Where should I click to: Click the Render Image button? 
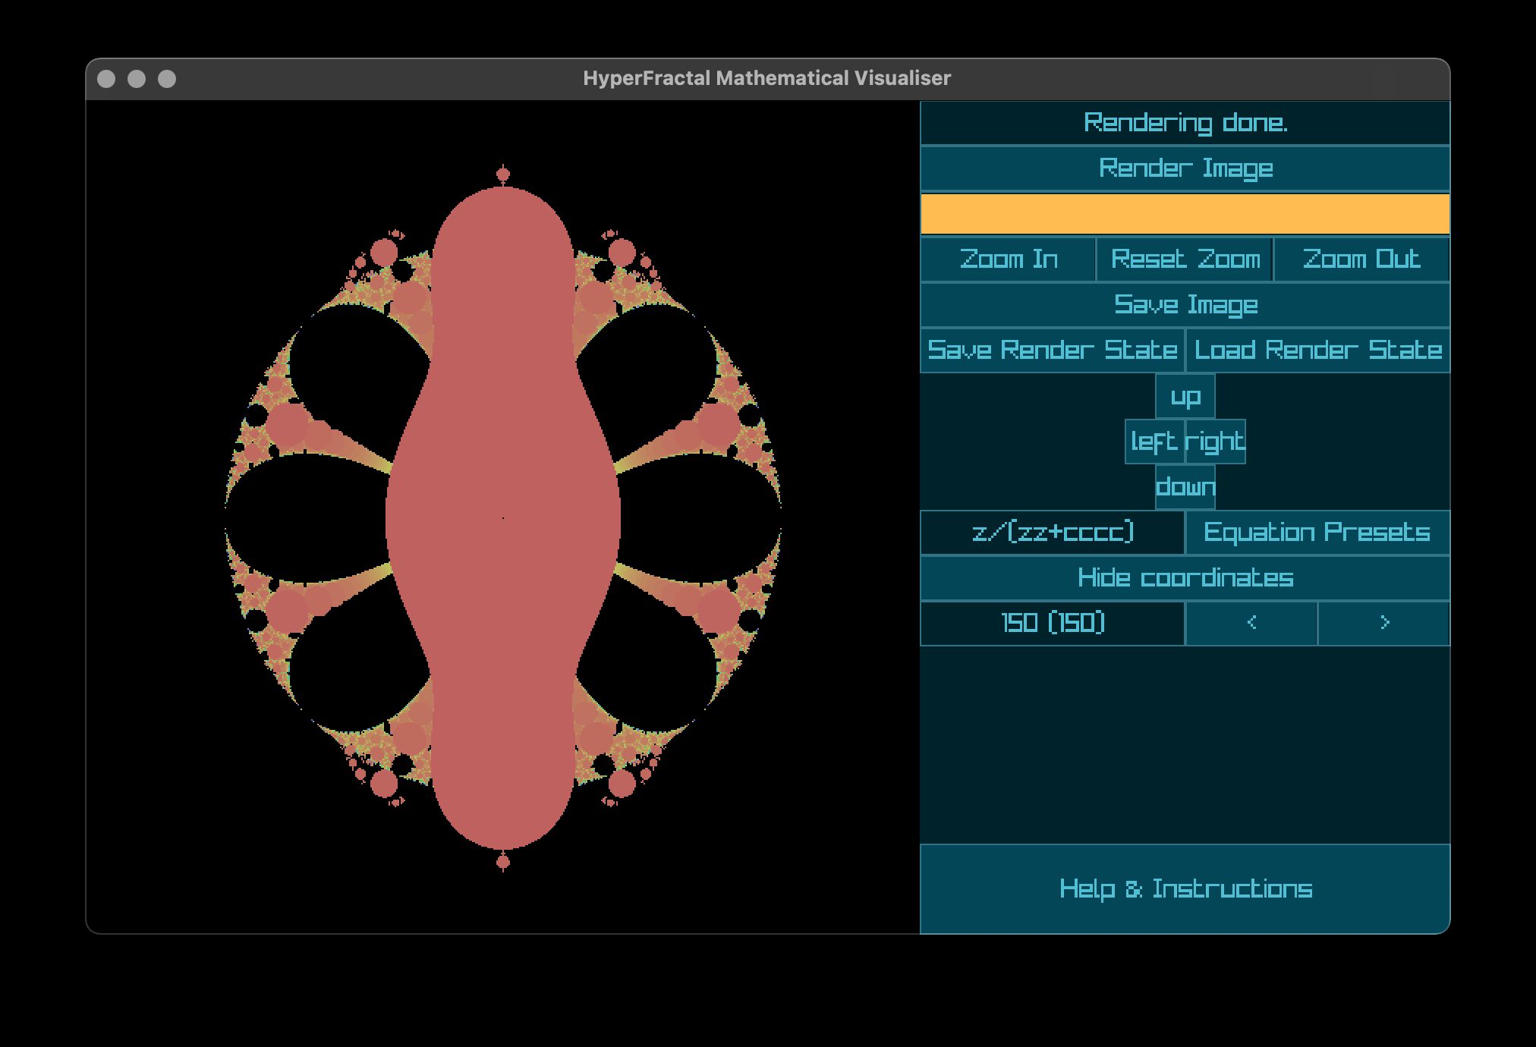[1185, 168]
